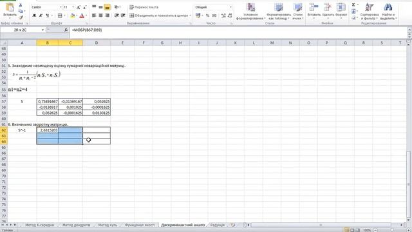The height and width of the screenshot is (232, 412).
Task: Open Find and Select (Найти и выделить)
Action: tap(388, 12)
